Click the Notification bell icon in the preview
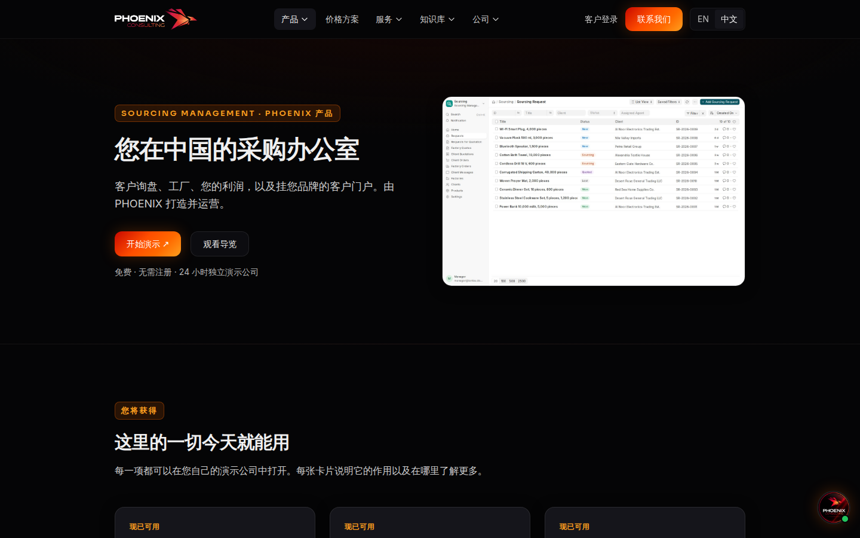 click(x=447, y=121)
